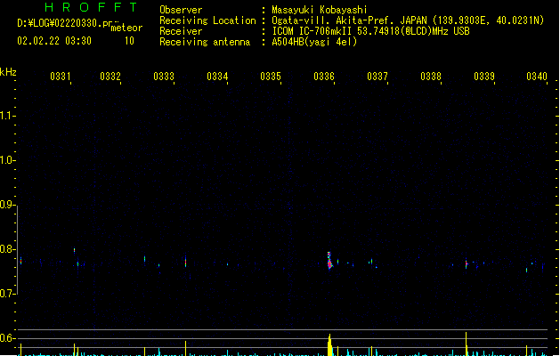Click the strong meteor echo near 0336
Viewport: 560px width, 356px height.
[329, 261]
